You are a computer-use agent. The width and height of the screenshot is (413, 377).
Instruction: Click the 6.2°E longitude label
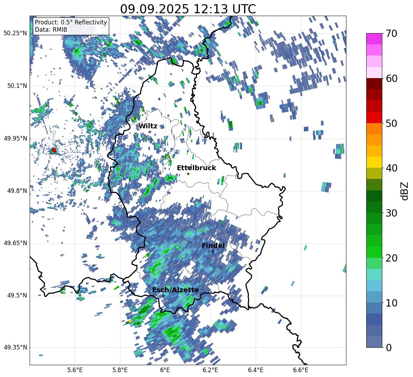tap(210, 370)
